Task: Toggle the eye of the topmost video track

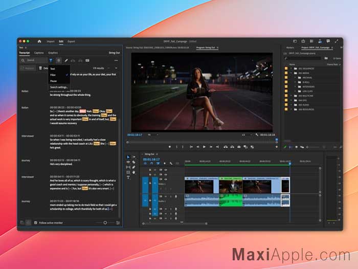Action: [x=166, y=170]
